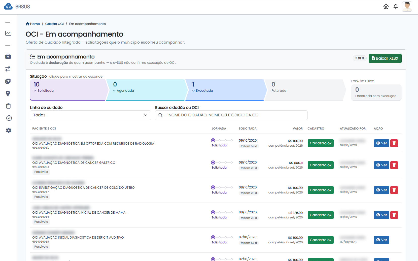View the Déficit Auditivo request
Image resolution: width=418 pixels, height=261 pixels.
point(381,240)
